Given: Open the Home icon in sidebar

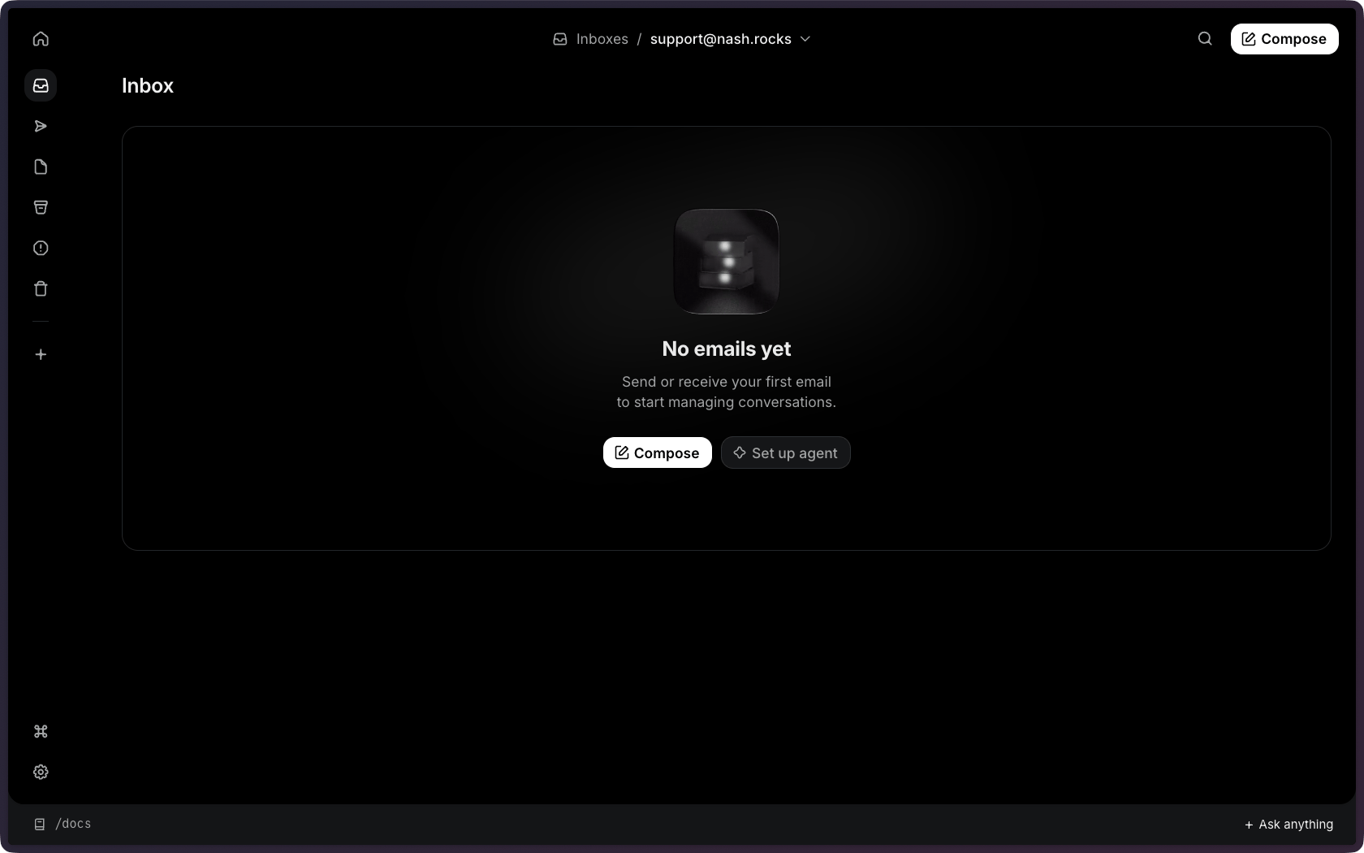Looking at the screenshot, I should [x=41, y=39].
